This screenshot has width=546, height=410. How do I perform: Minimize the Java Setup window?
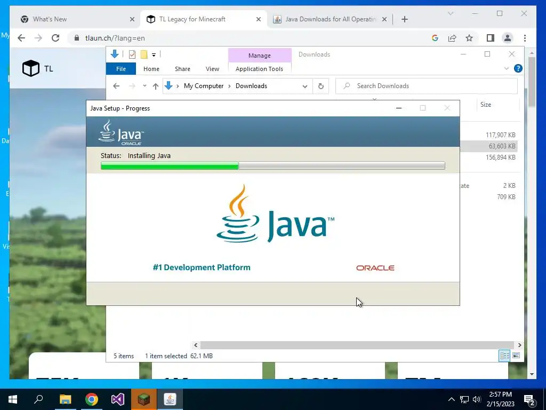click(x=399, y=108)
